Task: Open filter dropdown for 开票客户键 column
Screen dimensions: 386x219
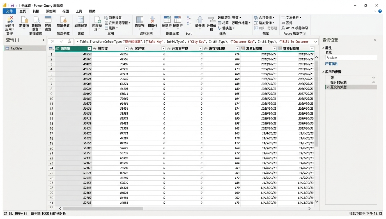Action: (x=200, y=49)
